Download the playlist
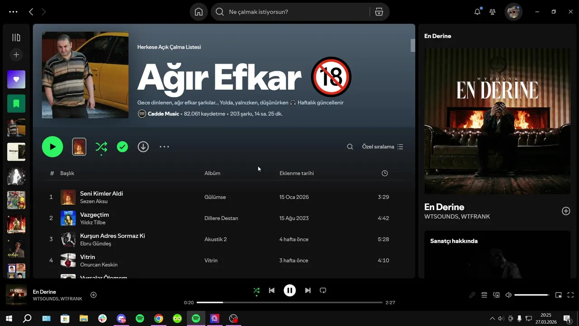Image resolution: width=579 pixels, height=326 pixels. pyautogui.click(x=143, y=147)
